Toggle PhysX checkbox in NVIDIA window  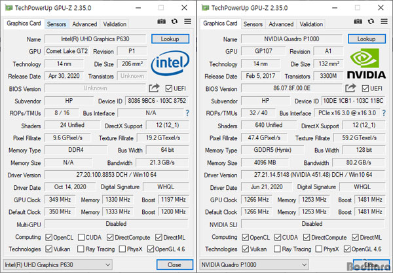tap(319, 249)
